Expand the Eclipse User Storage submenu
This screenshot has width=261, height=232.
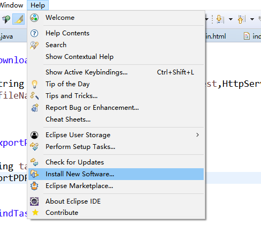point(116,135)
